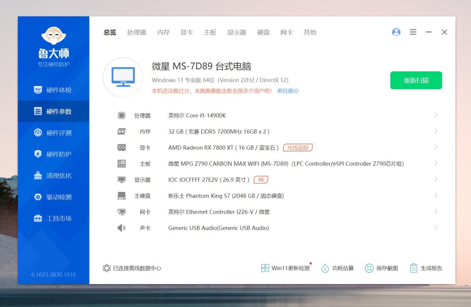471x307 pixels.
Task: Expand the 主板 row chevron
Action: (436, 163)
